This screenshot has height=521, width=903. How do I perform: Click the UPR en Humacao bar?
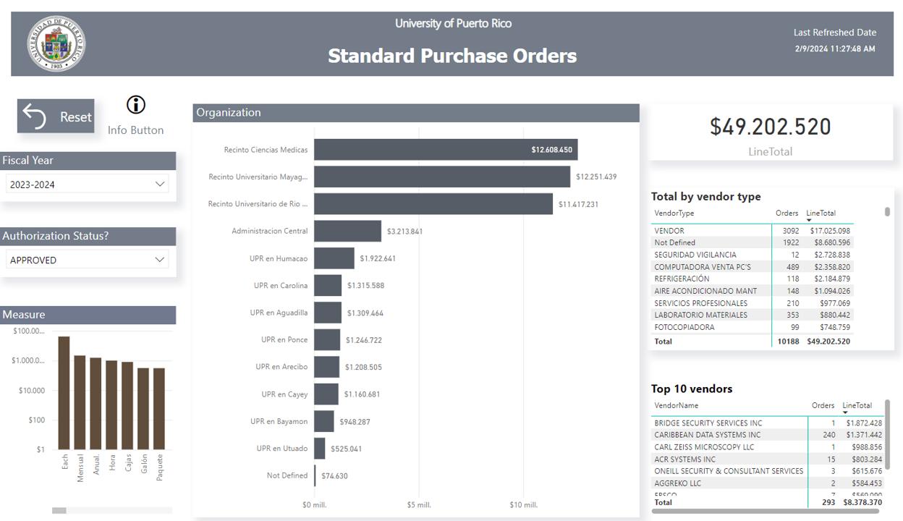coord(334,258)
